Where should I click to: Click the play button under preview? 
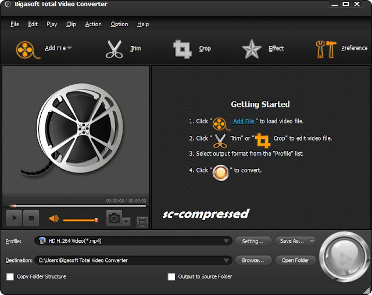click(x=14, y=218)
